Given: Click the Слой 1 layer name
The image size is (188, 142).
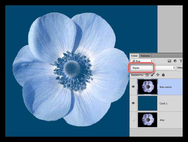Looking at the screenshot, I should tap(163, 104).
